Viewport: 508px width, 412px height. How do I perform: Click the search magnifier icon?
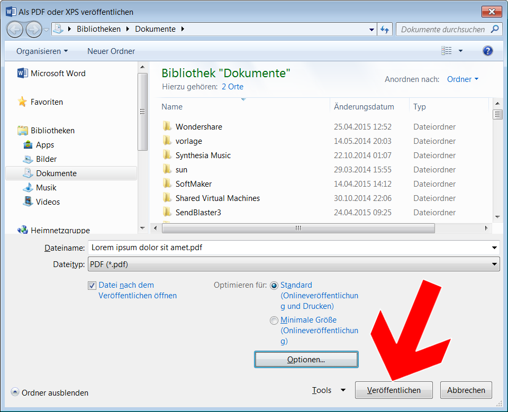click(x=495, y=30)
